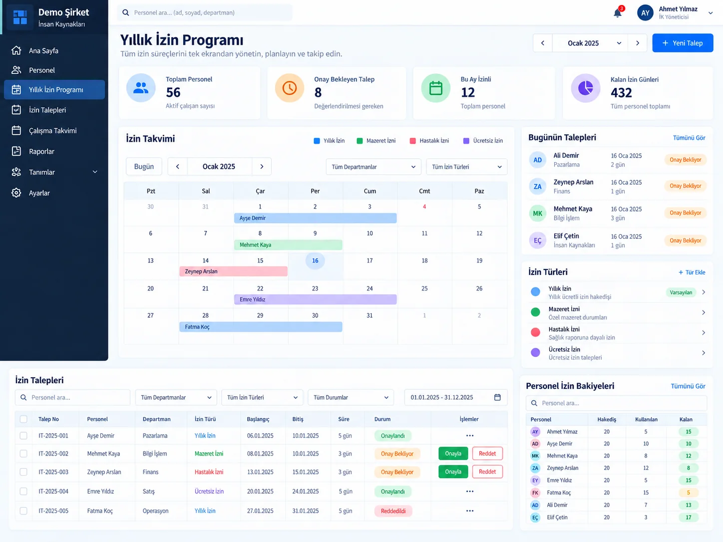Image resolution: width=723 pixels, height=542 pixels.
Task: Click calendar next arrow beside Ocak 2025
Action: pos(262,167)
